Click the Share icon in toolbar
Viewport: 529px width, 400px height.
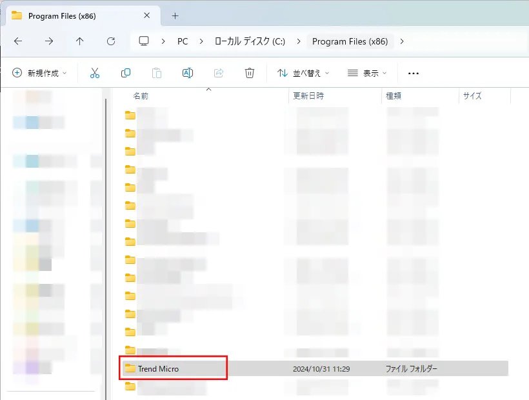[218, 73]
